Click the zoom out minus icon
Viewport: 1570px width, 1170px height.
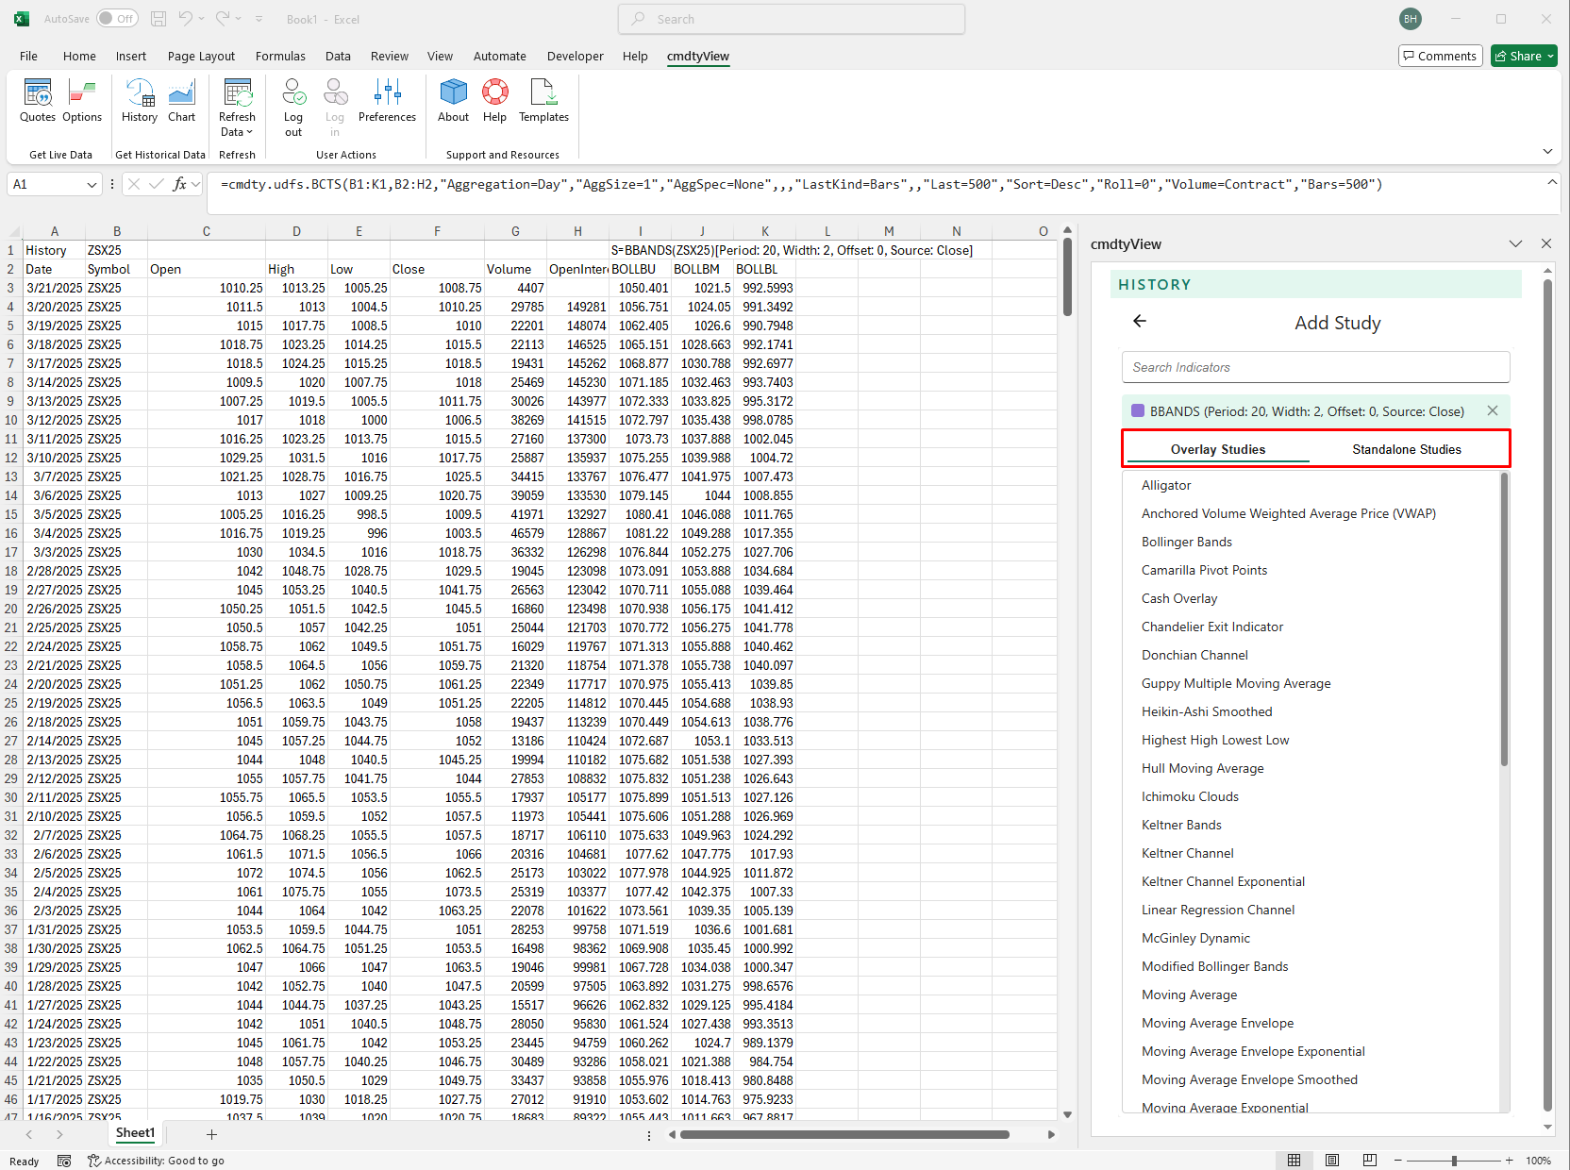(1398, 1161)
